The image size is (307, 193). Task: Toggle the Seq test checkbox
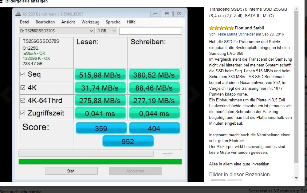[23, 74]
